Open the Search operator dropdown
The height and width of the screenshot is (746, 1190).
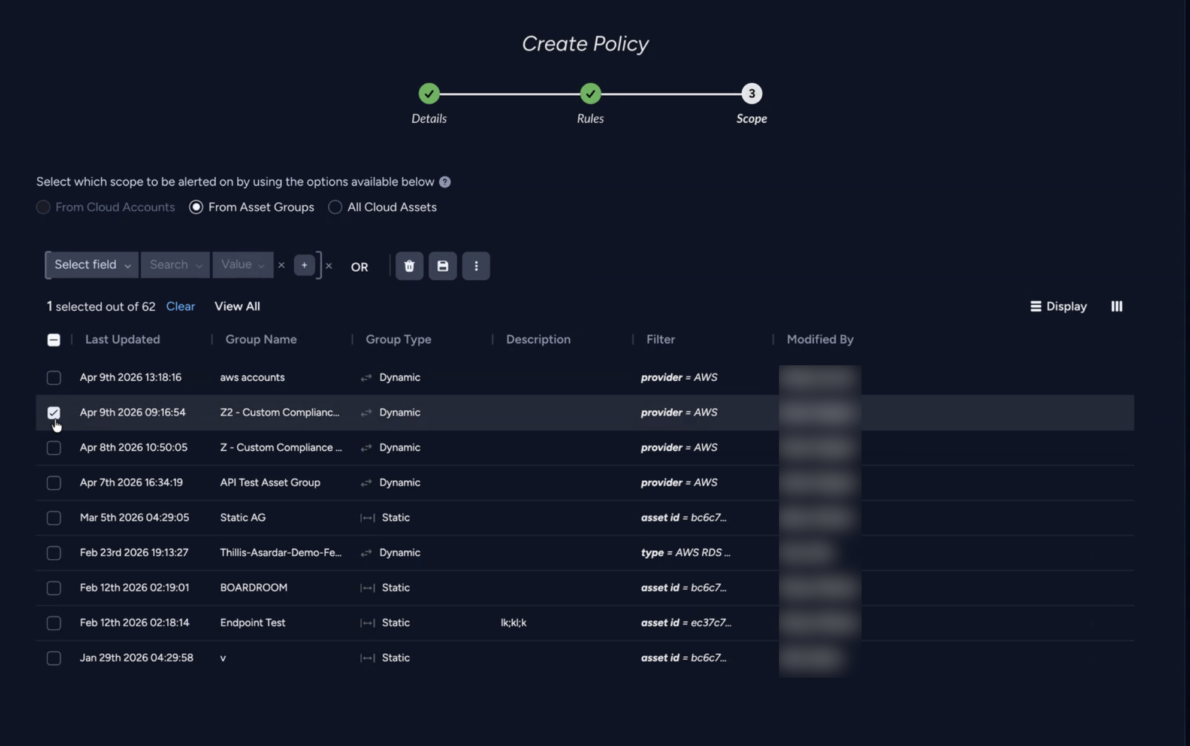click(175, 265)
